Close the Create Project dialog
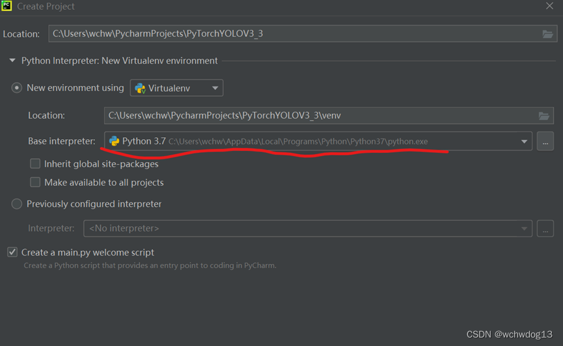 (x=549, y=7)
